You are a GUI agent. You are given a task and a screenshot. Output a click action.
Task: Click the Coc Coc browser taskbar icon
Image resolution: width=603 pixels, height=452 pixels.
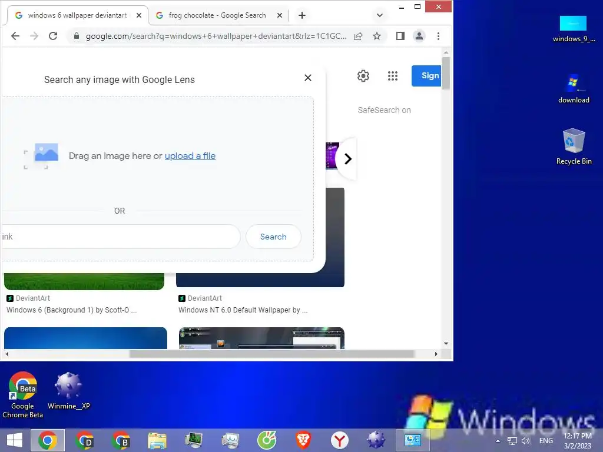coord(267,440)
